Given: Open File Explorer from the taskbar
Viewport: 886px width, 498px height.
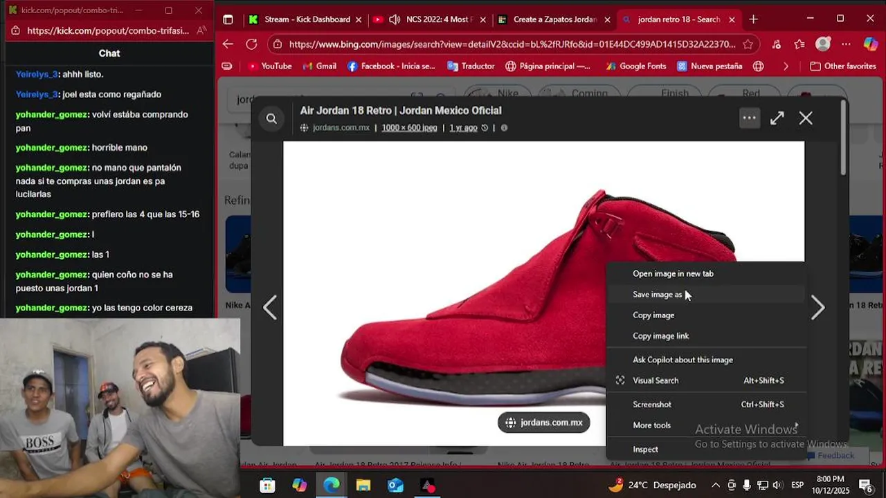Looking at the screenshot, I should pos(363,486).
